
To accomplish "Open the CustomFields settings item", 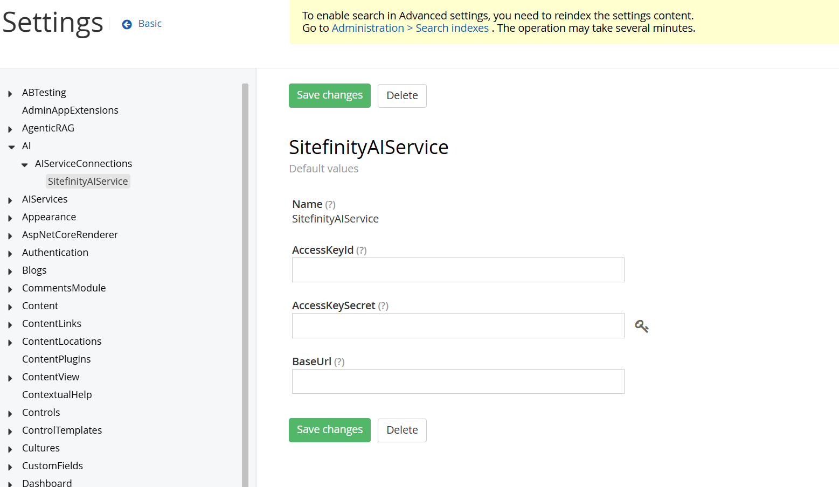I will [x=53, y=466].
